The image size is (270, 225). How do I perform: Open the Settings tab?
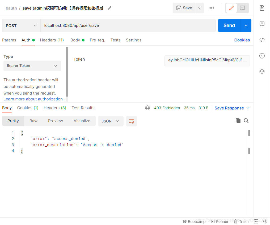(x=134, y=40)
